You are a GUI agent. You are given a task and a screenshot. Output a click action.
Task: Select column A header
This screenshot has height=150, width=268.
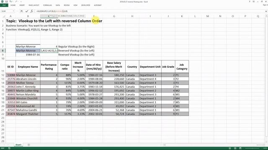pos(10,16)
